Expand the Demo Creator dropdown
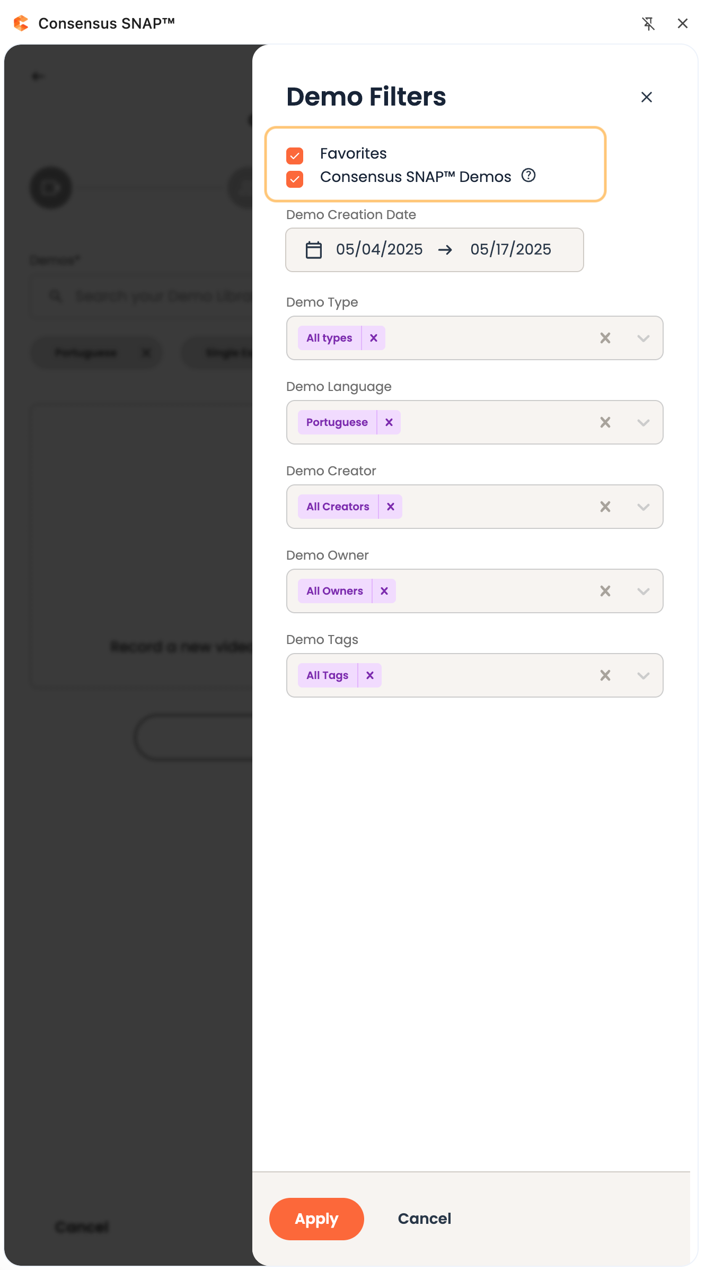Viewport: 705px width, 1270px height. pyautogui.click(x=644, y=507)
